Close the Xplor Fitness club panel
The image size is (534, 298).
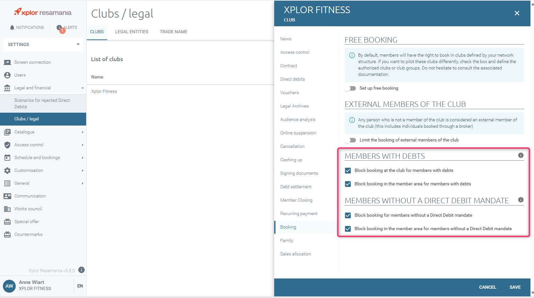pyautogui.click(x=517, y=13)
